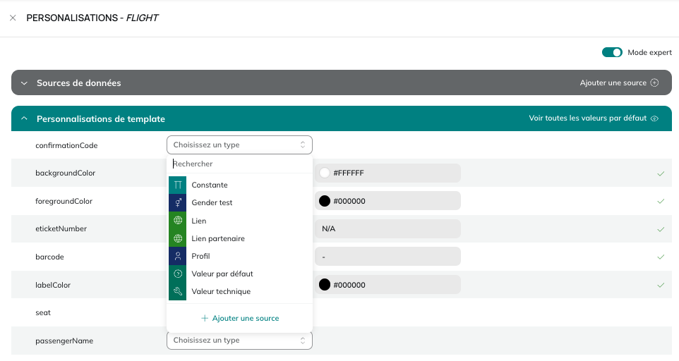Click the green check on barcode row

pyautogui.click(x=661, y=257)
